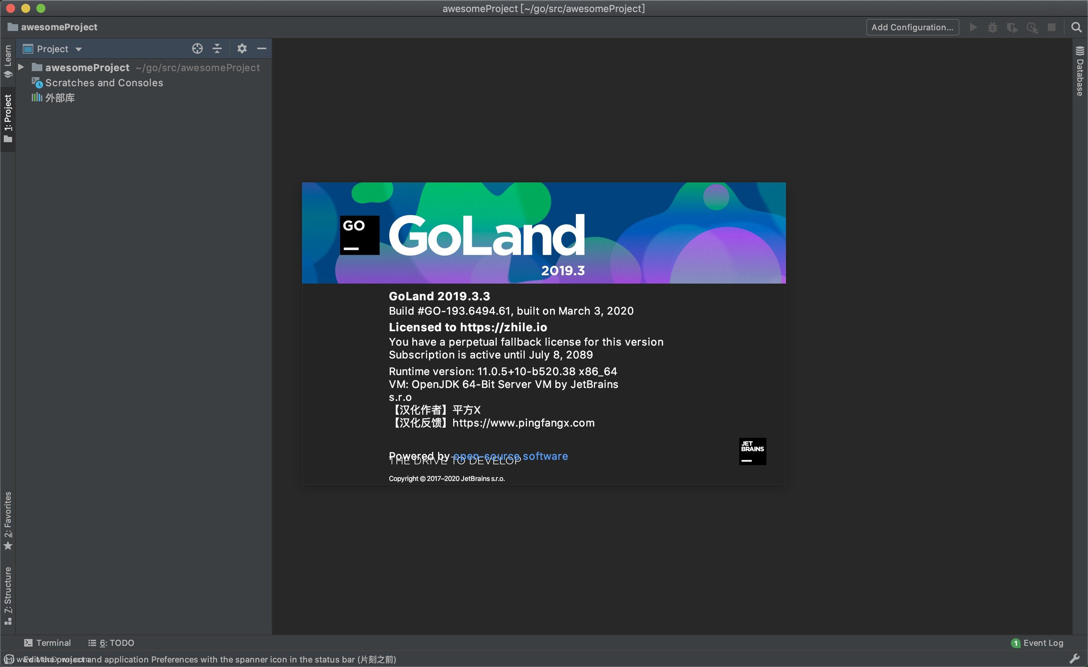Viewport: 1088px width, 667px height.
Task: Open Project panel gear settings
Action: [241, 48]
